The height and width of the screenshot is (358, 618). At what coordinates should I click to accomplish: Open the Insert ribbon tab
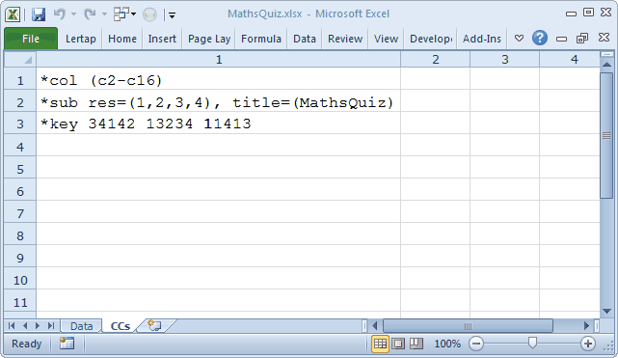(x=162, y=39)
